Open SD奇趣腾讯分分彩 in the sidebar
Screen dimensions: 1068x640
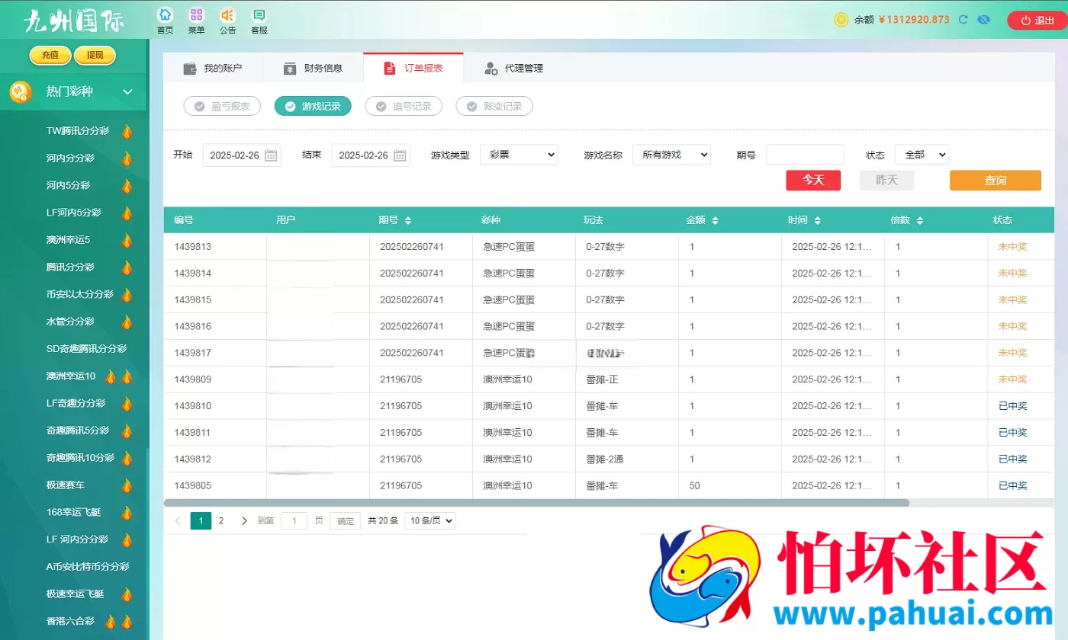pyautogui.click(x=86, y=349)
